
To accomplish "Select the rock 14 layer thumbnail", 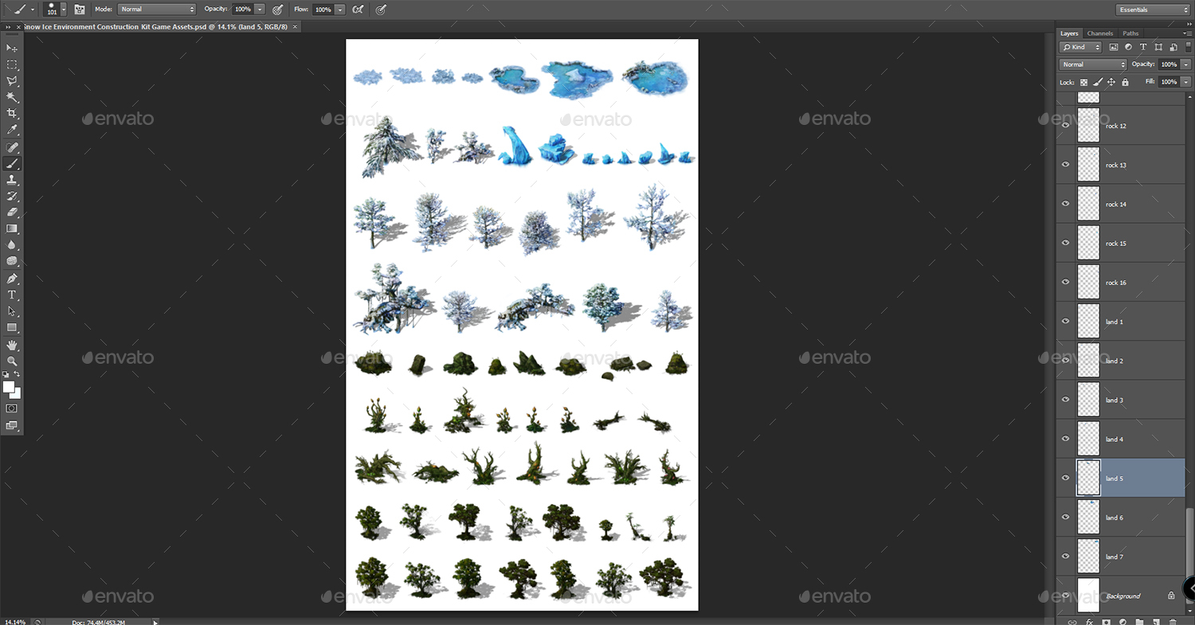I will (x=1087, y=203).
